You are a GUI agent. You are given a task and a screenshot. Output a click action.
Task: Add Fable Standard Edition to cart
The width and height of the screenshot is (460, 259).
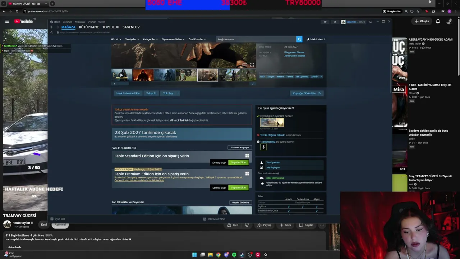238,163
